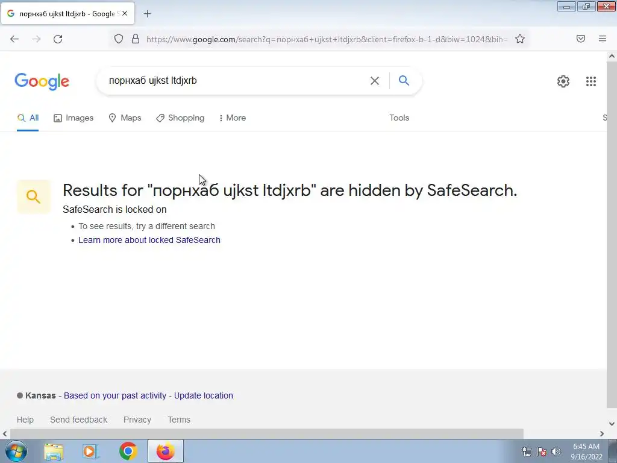Click the vertical scrollbar up arrow
This screenshot has width=617, height=463.
pyautogui.click(x=612, y=56)
